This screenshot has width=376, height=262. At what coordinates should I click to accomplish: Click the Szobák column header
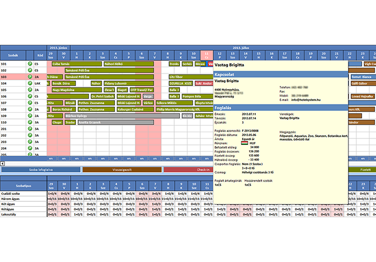[x=13, y=55]
